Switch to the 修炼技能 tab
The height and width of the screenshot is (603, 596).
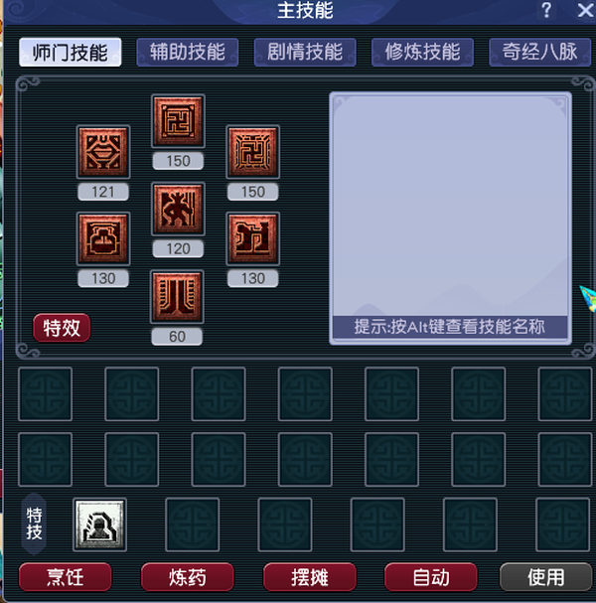(422, 52)
